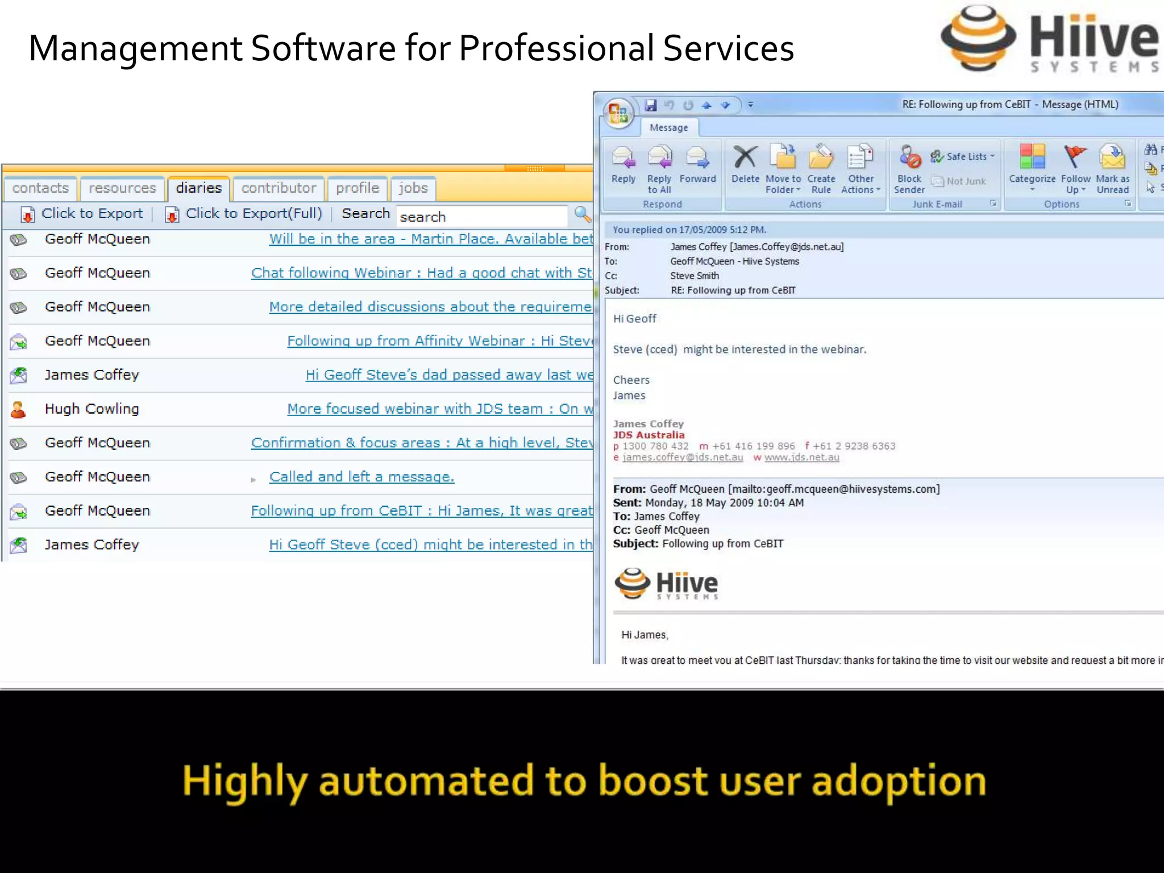Open the 'Called and left a message.' link
The width and height of the screenshot is (1164, 873).
coord(361,477)
